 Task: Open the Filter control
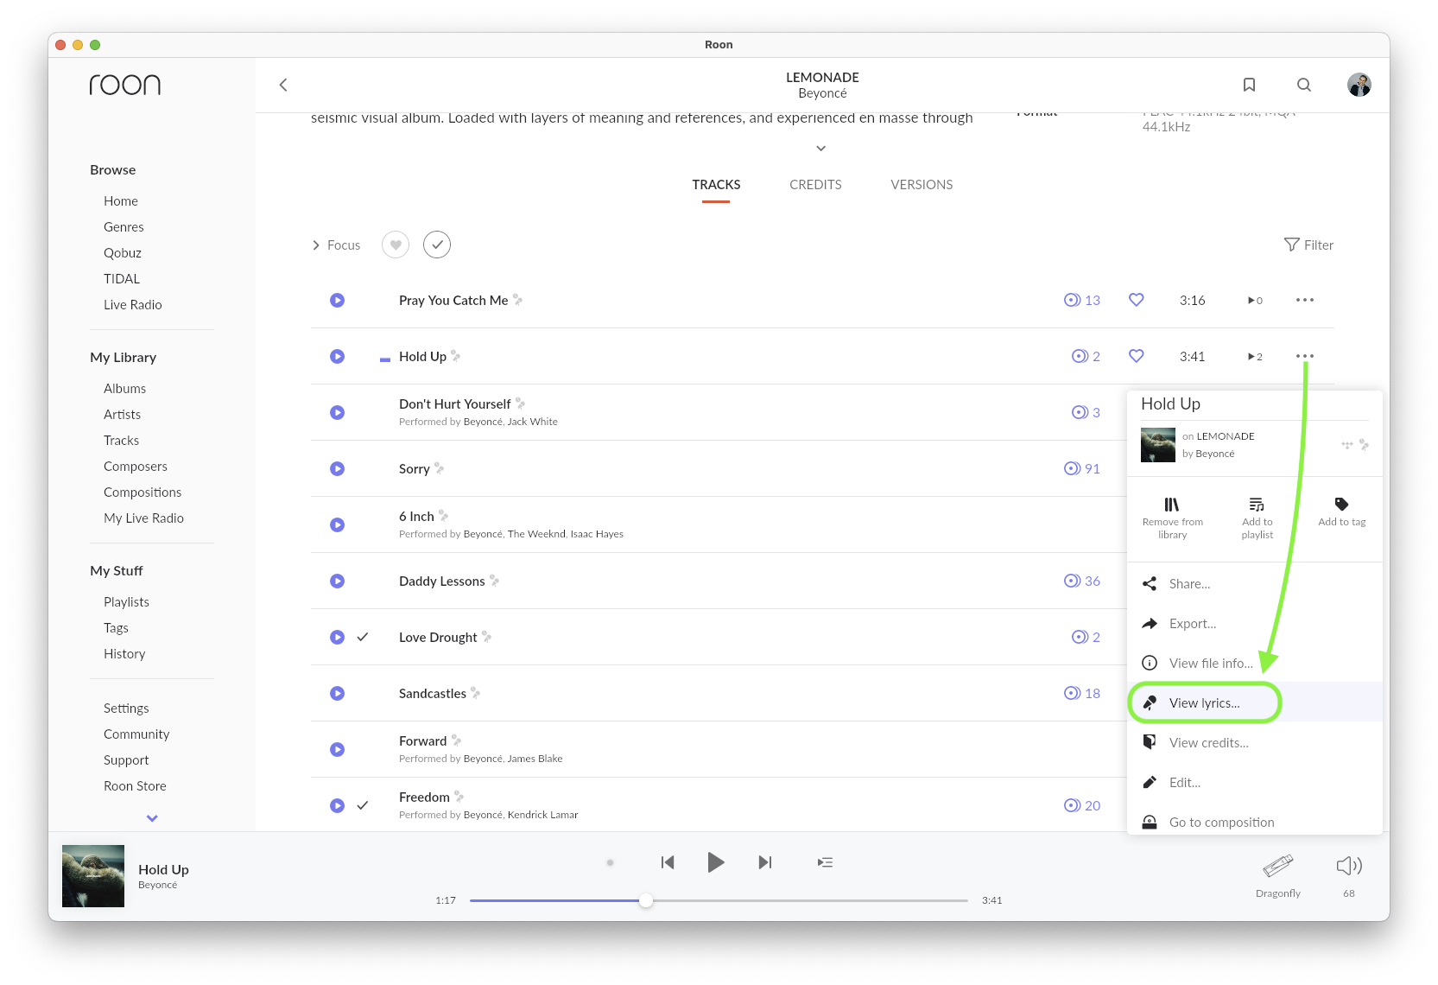click(x=1308, y=245)
